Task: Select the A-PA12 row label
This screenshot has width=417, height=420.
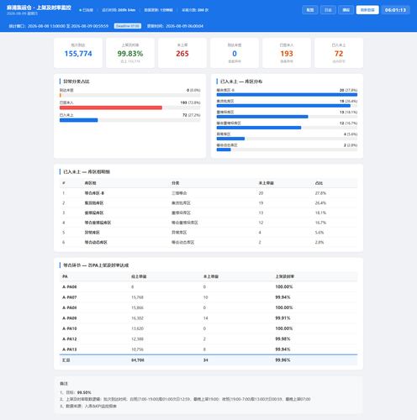Action: point(70,339)
